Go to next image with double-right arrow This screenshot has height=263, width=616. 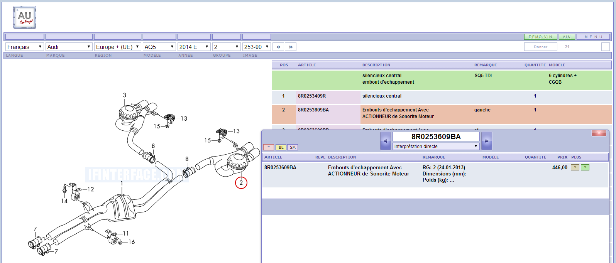point(291,47)
